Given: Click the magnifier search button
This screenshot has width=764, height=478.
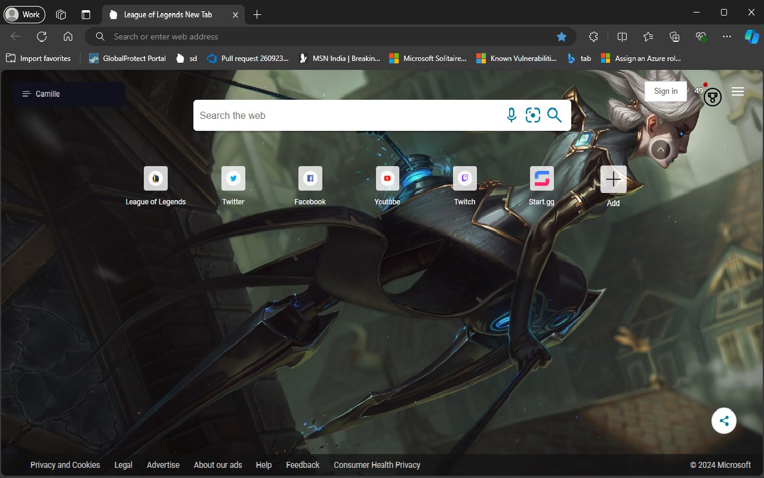Looking at the screenshot, I should pyautogui.click(x=554, y=115).
